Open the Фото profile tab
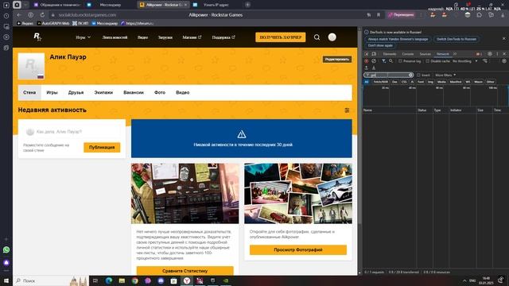Viewport: 509px width, 286px height. pos(160,92)
